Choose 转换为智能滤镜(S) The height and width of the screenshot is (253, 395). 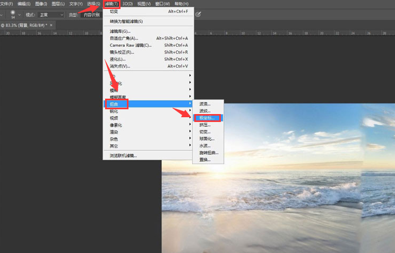tap(148, 21)
